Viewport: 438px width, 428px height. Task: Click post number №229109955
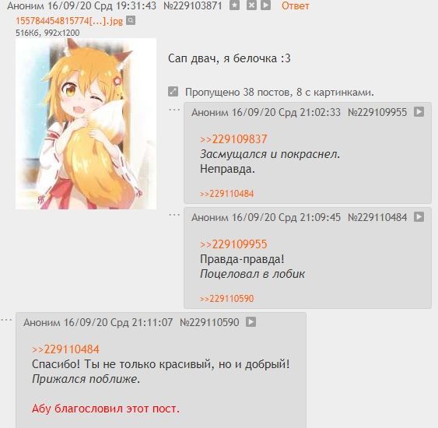377,112
